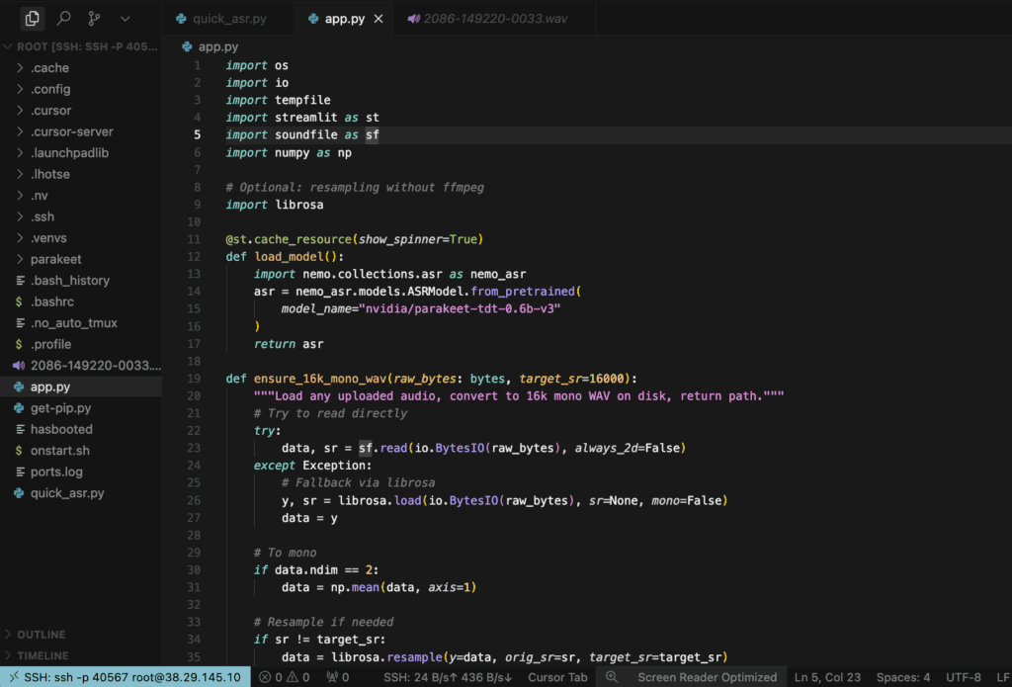The width and height of the screenshot is (1012, 687).
Task: Expand the parakeet folder
Action: tap(81, 260)
